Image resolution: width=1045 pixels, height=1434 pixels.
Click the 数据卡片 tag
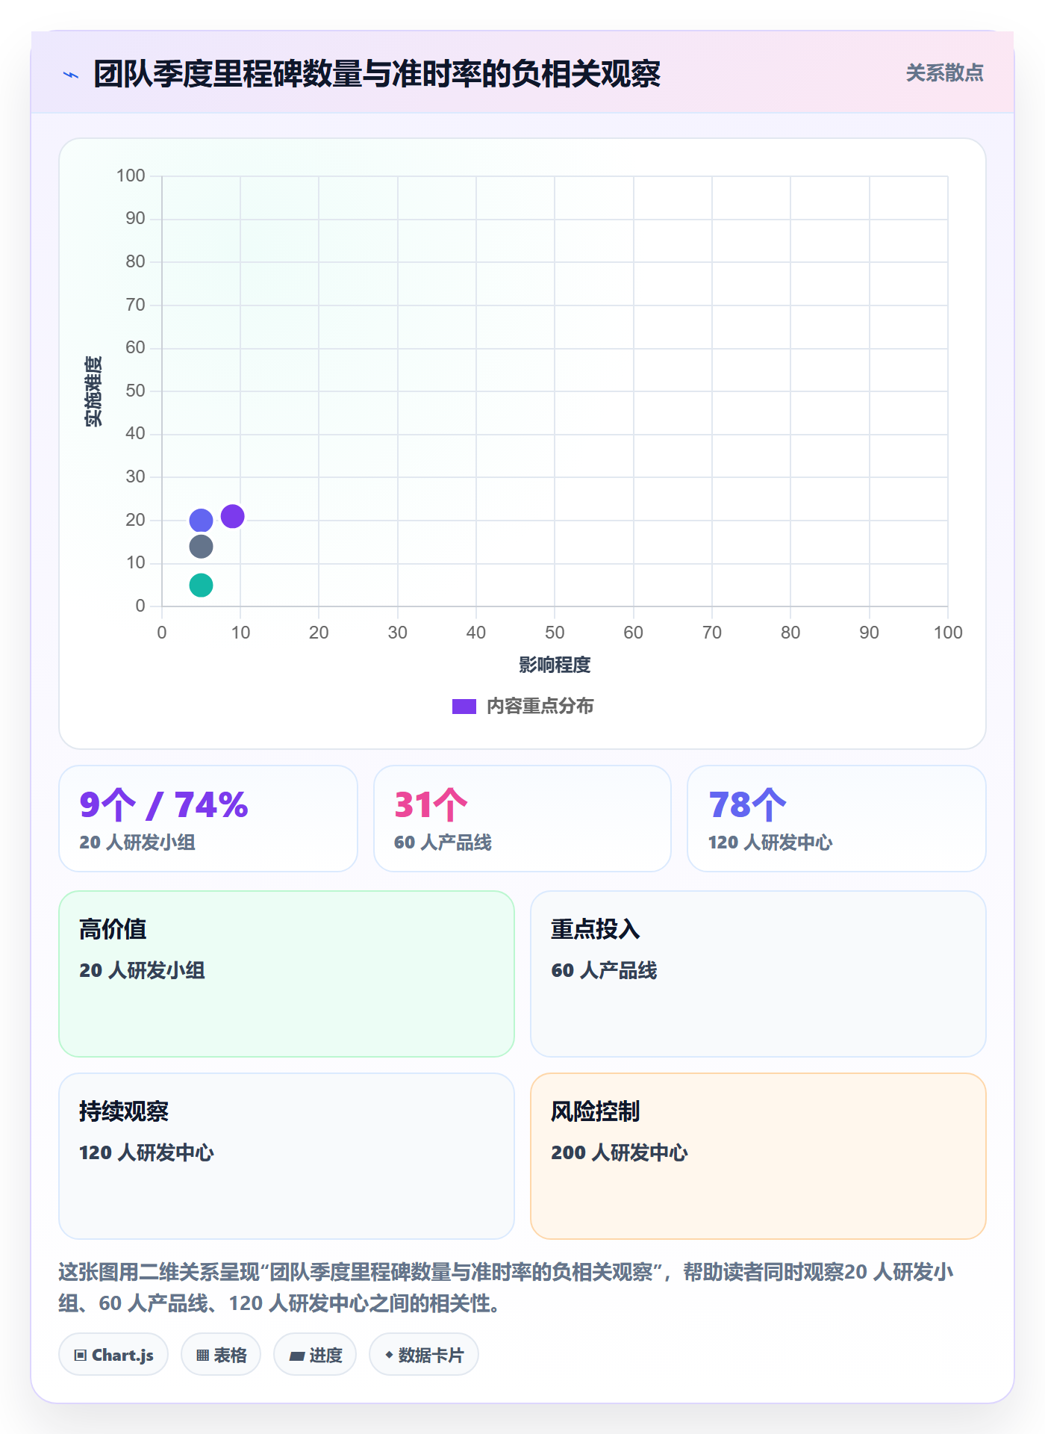tap(424, 1355)
